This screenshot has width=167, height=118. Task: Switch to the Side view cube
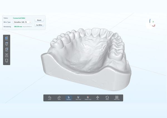click(7, 50)
